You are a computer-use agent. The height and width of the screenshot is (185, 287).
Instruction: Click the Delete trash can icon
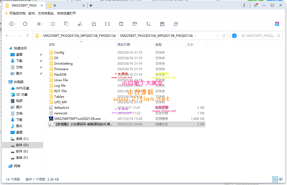point(121,24)
